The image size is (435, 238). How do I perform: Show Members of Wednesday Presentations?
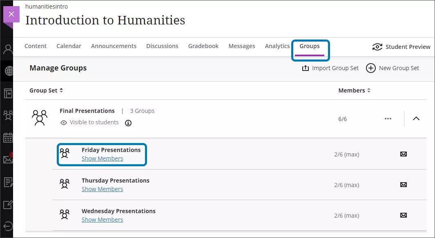click(x=102, y=219)
